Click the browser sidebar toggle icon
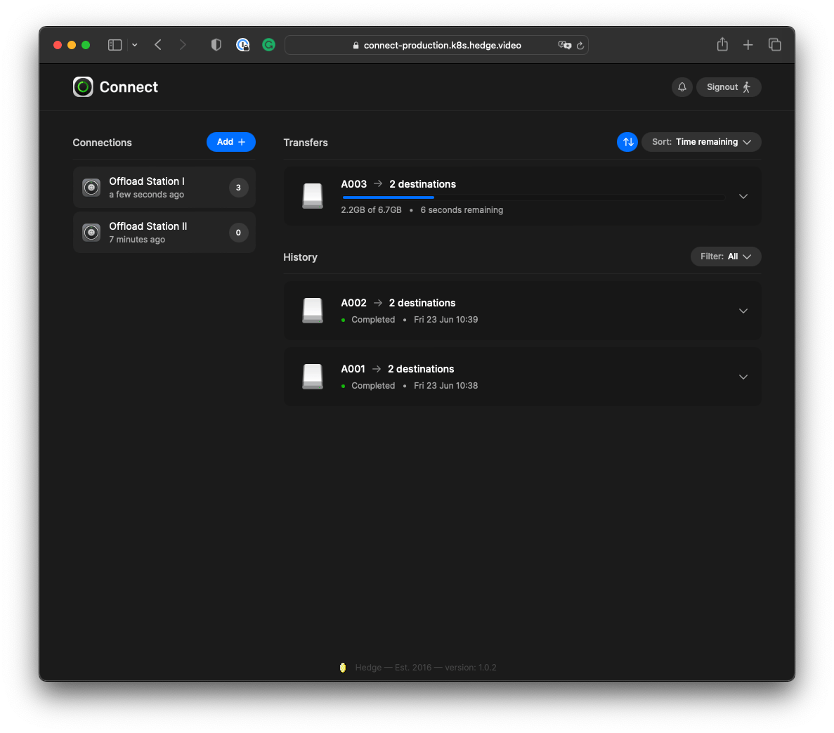Viewport: 834px width, 733px height. click(115, 45)
